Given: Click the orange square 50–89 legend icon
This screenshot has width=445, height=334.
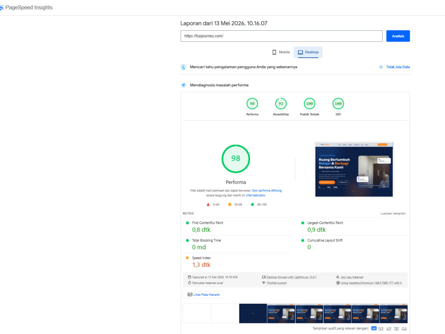Looking at the screenshot, I should point(230,204).
